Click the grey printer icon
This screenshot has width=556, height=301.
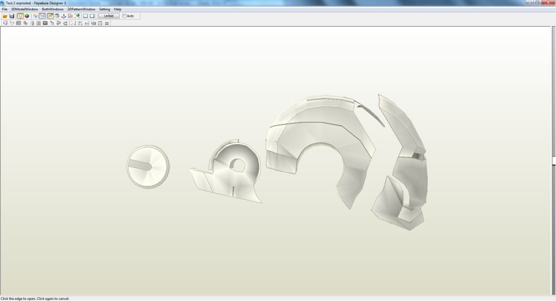(x=107, y=23)
